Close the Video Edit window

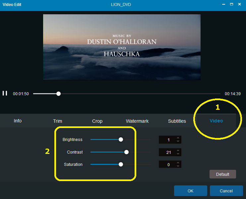click(x=239, y=4)
